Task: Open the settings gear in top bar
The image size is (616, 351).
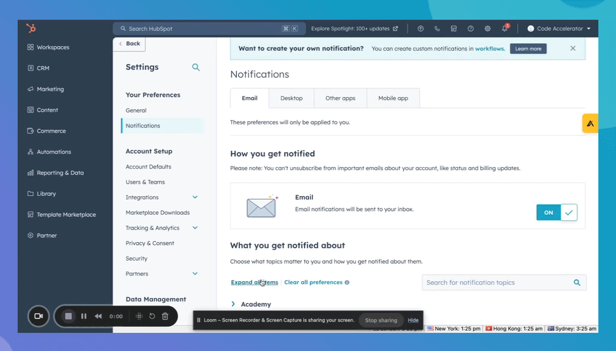Action: point(487,29)
